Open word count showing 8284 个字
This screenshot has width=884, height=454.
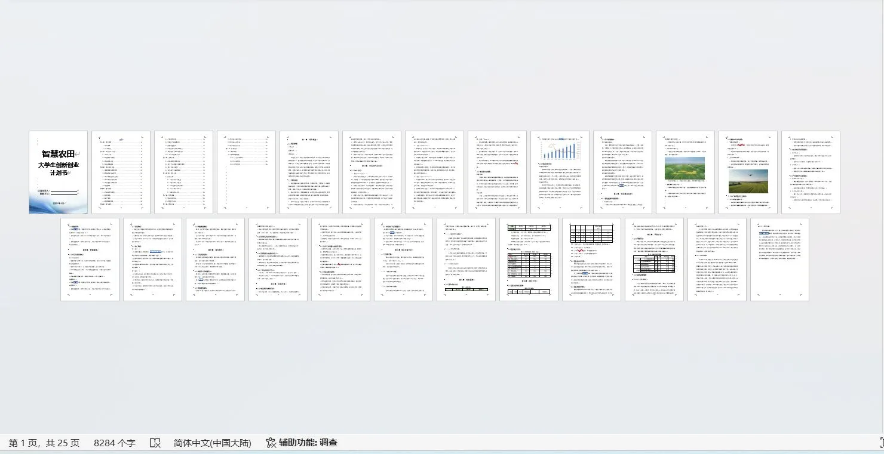pyautogui.click(x=115, y=443)
